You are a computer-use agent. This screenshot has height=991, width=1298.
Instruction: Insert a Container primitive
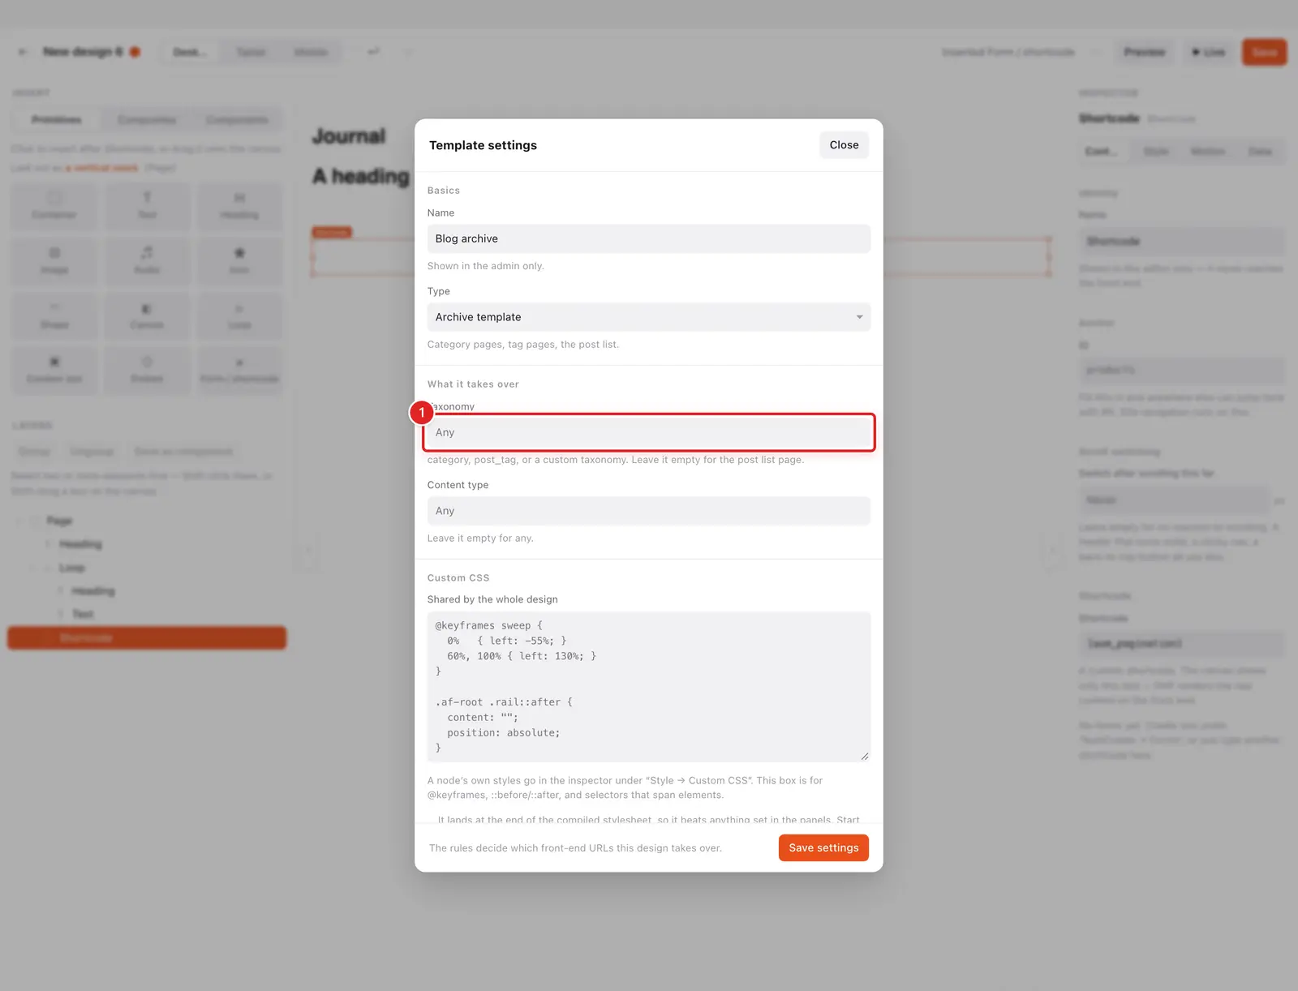click(54, 206)
